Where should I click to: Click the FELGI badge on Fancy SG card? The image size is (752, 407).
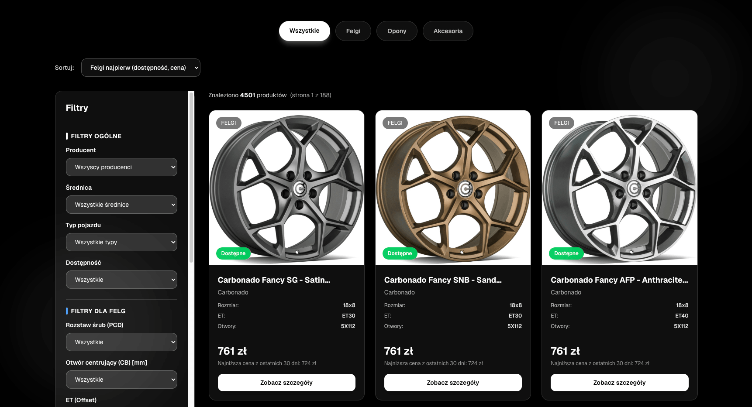(228, 123)
